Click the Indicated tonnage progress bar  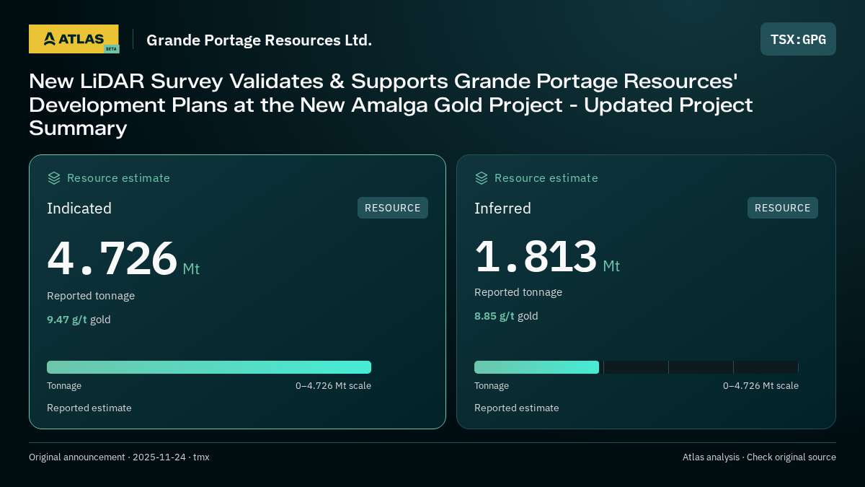pyautogui.click(x=209, y=367)
